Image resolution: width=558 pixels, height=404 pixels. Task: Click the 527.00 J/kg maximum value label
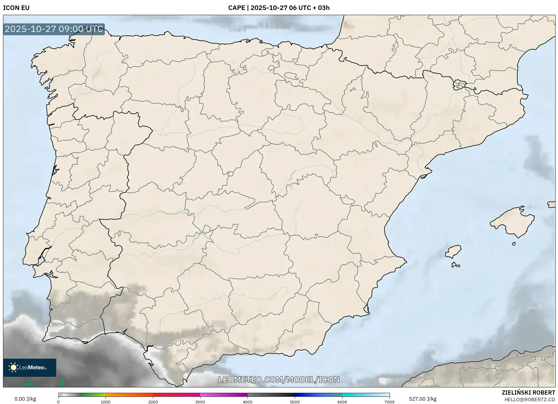pos(423,399)
